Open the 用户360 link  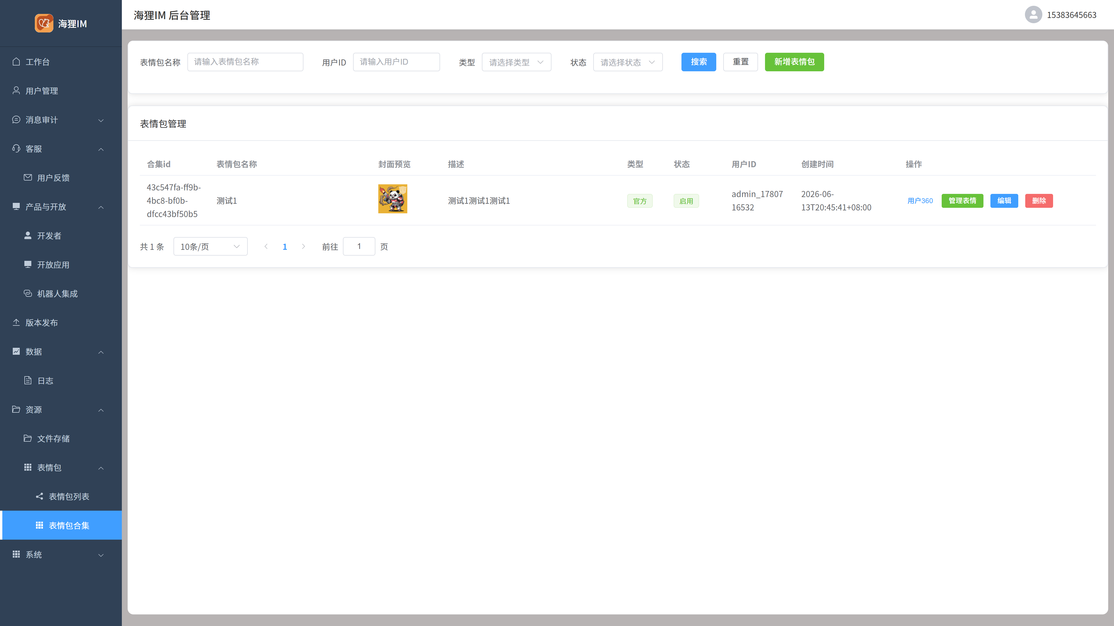[x=920, y=201]
